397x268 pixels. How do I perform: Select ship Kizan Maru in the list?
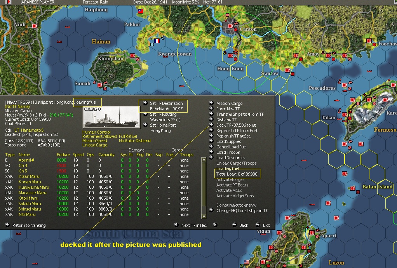click(x=29, y=176)
